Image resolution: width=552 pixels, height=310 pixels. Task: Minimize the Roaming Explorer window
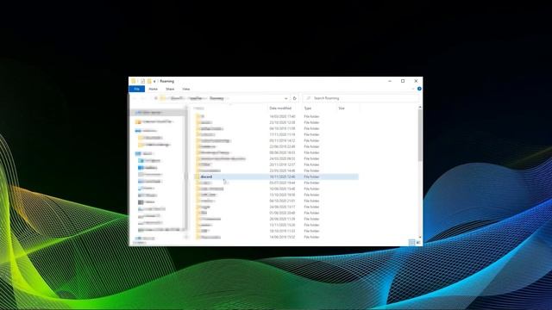[390, 81]
